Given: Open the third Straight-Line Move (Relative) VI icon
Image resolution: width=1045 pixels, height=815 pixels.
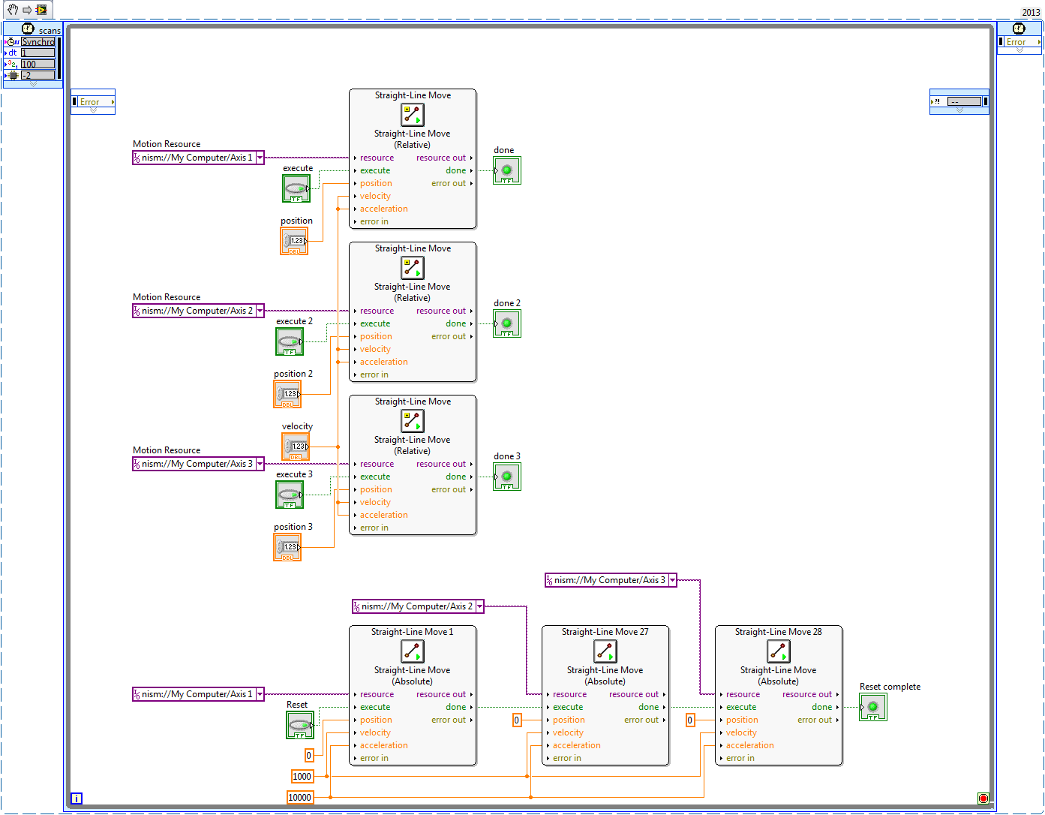Looking at the screenshot, I should [x=412, y=420].
